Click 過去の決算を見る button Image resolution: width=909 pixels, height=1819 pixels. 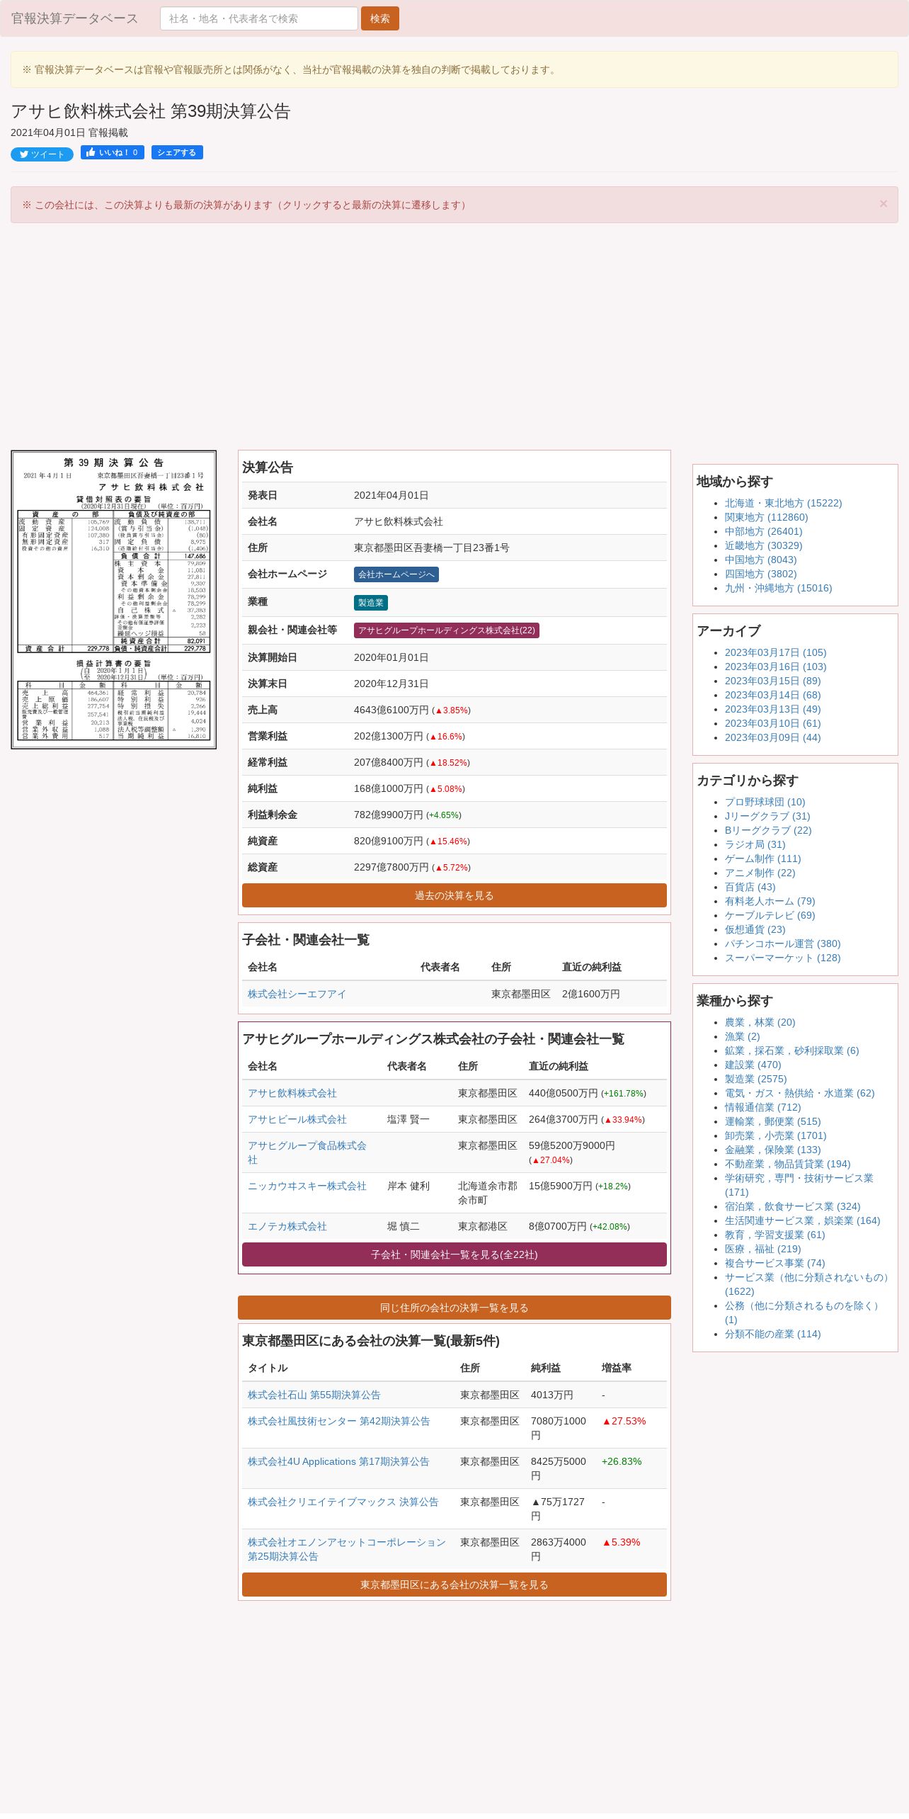coord(455,895)
